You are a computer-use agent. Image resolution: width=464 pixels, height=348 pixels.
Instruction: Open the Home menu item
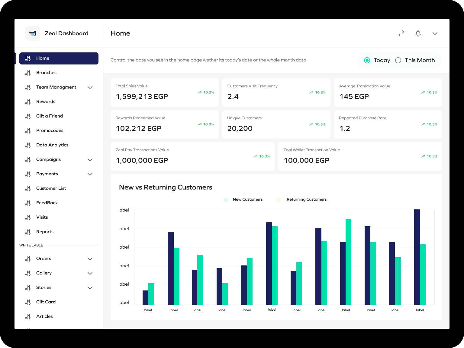coord(59,58)
